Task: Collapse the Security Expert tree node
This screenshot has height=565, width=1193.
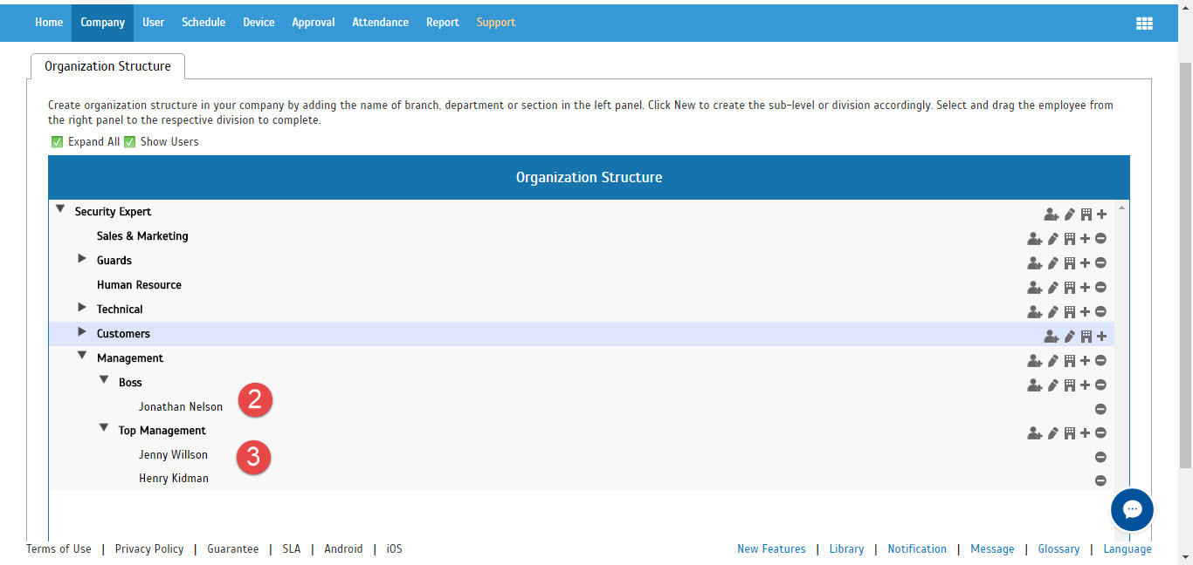Action: [x=59, y=208]
